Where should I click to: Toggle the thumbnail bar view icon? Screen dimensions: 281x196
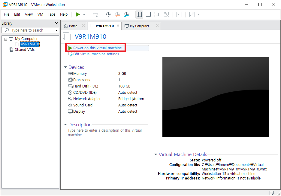click(148, 14)
